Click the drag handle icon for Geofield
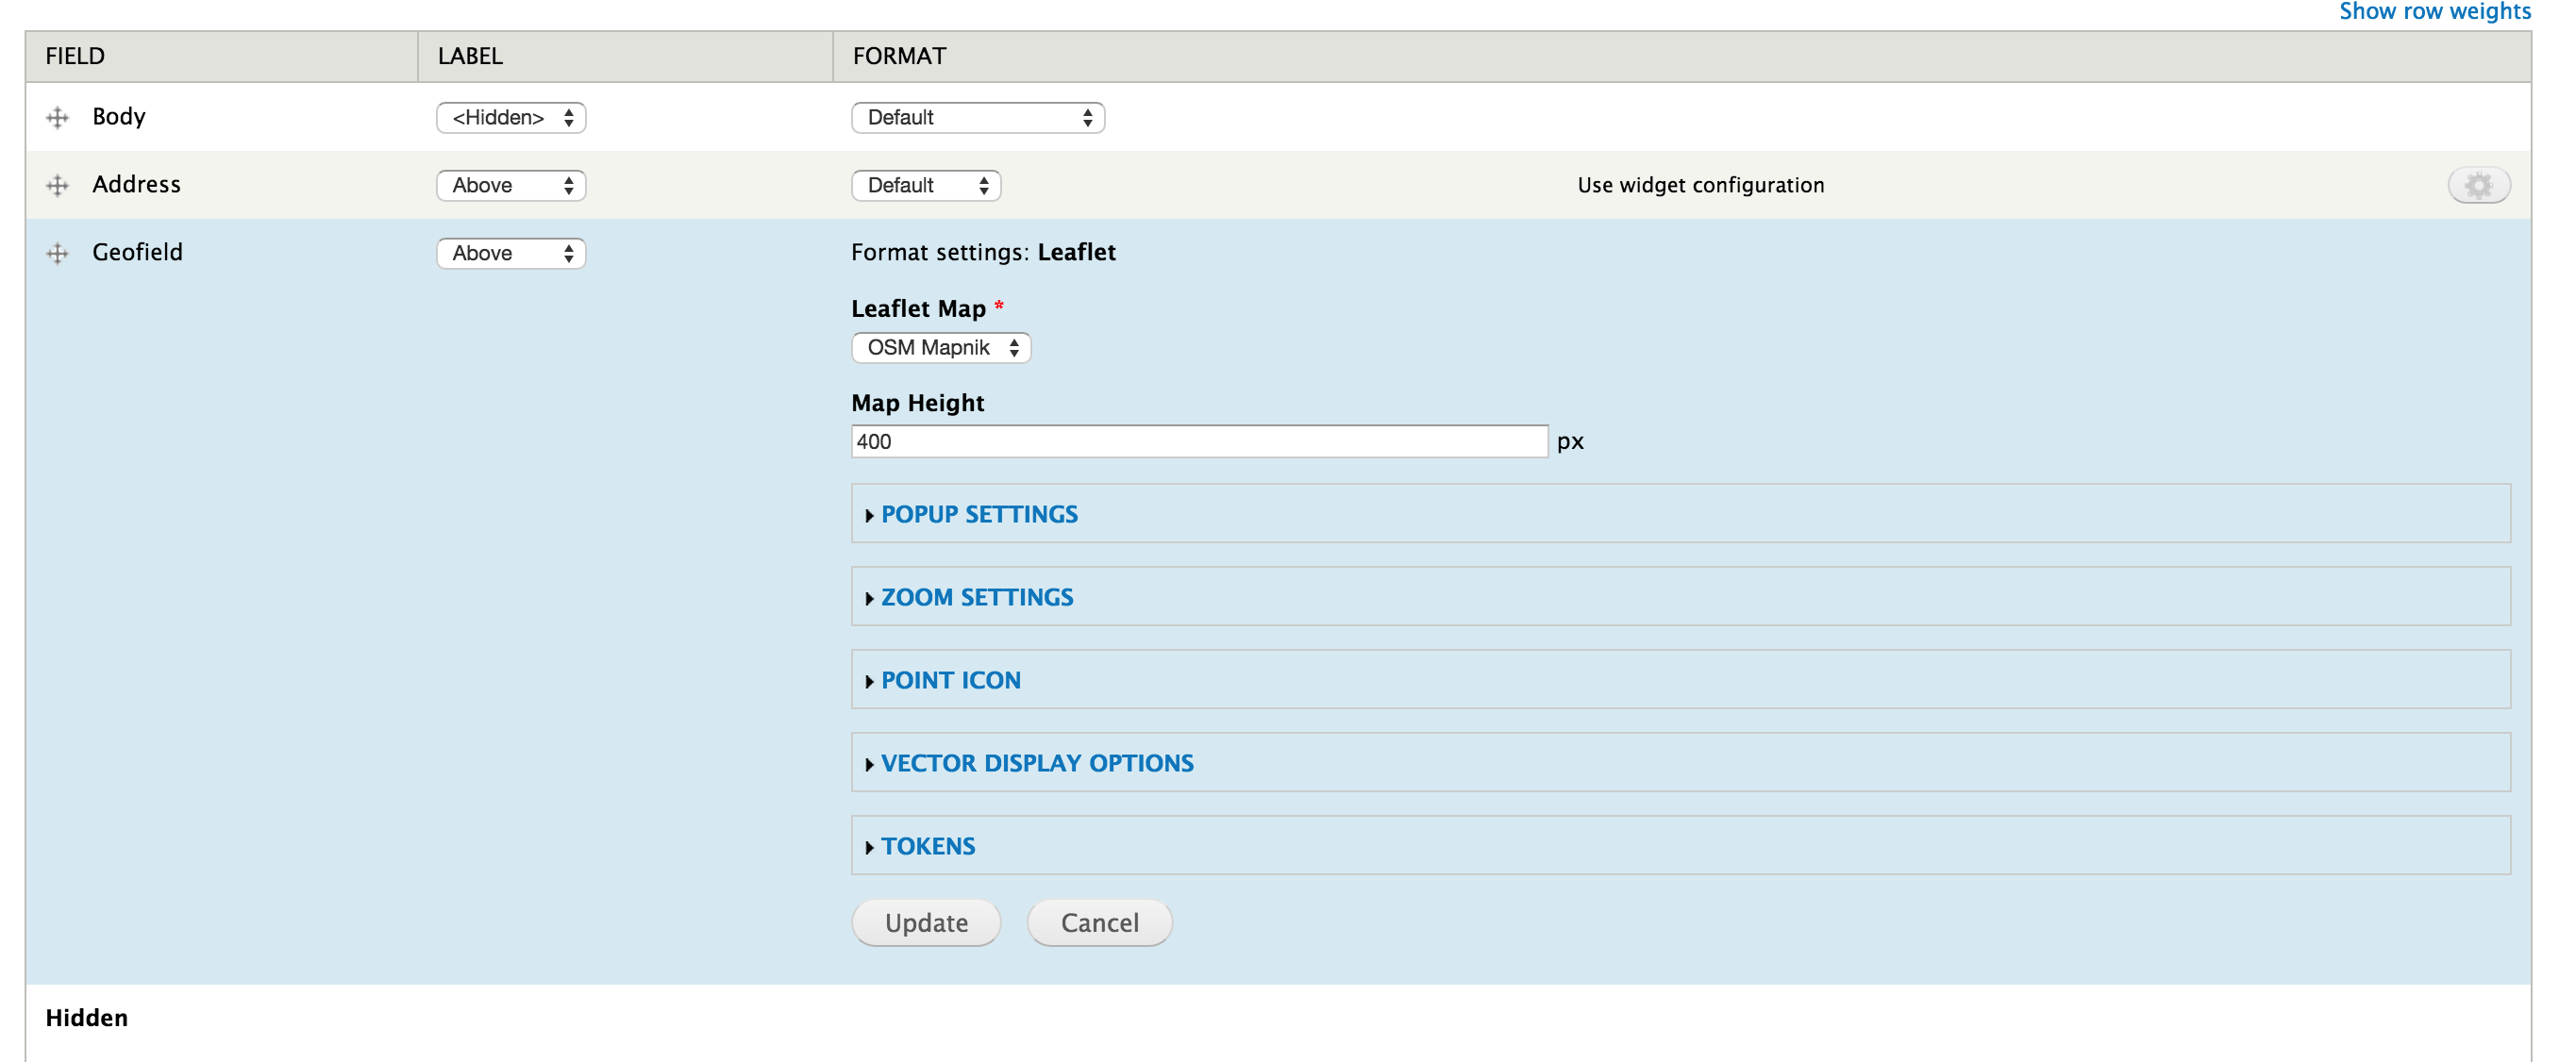This screenshot has width=2576, height=1062. point(59,251)
